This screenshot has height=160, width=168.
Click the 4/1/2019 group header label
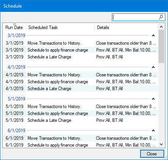[x=16, y=67]
